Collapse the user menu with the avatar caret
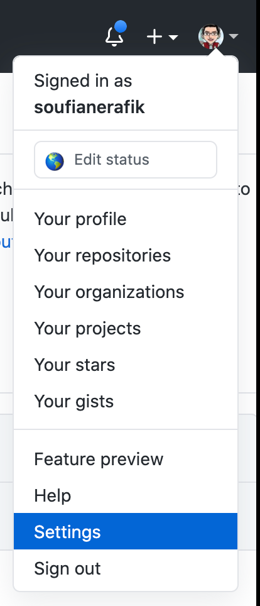260x606 pixels. (234, 36)
